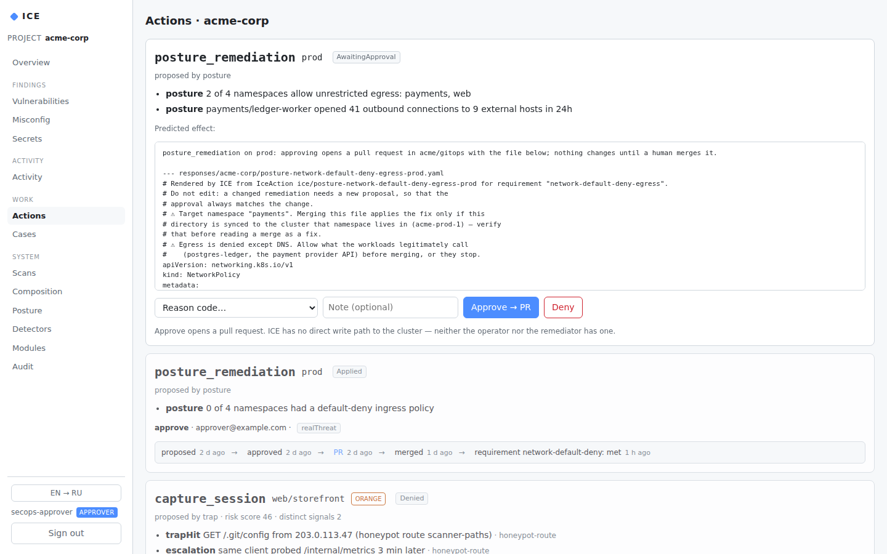Click the realThreat reason tag
The image size is (887, 554).
click(x=318, y=428)
